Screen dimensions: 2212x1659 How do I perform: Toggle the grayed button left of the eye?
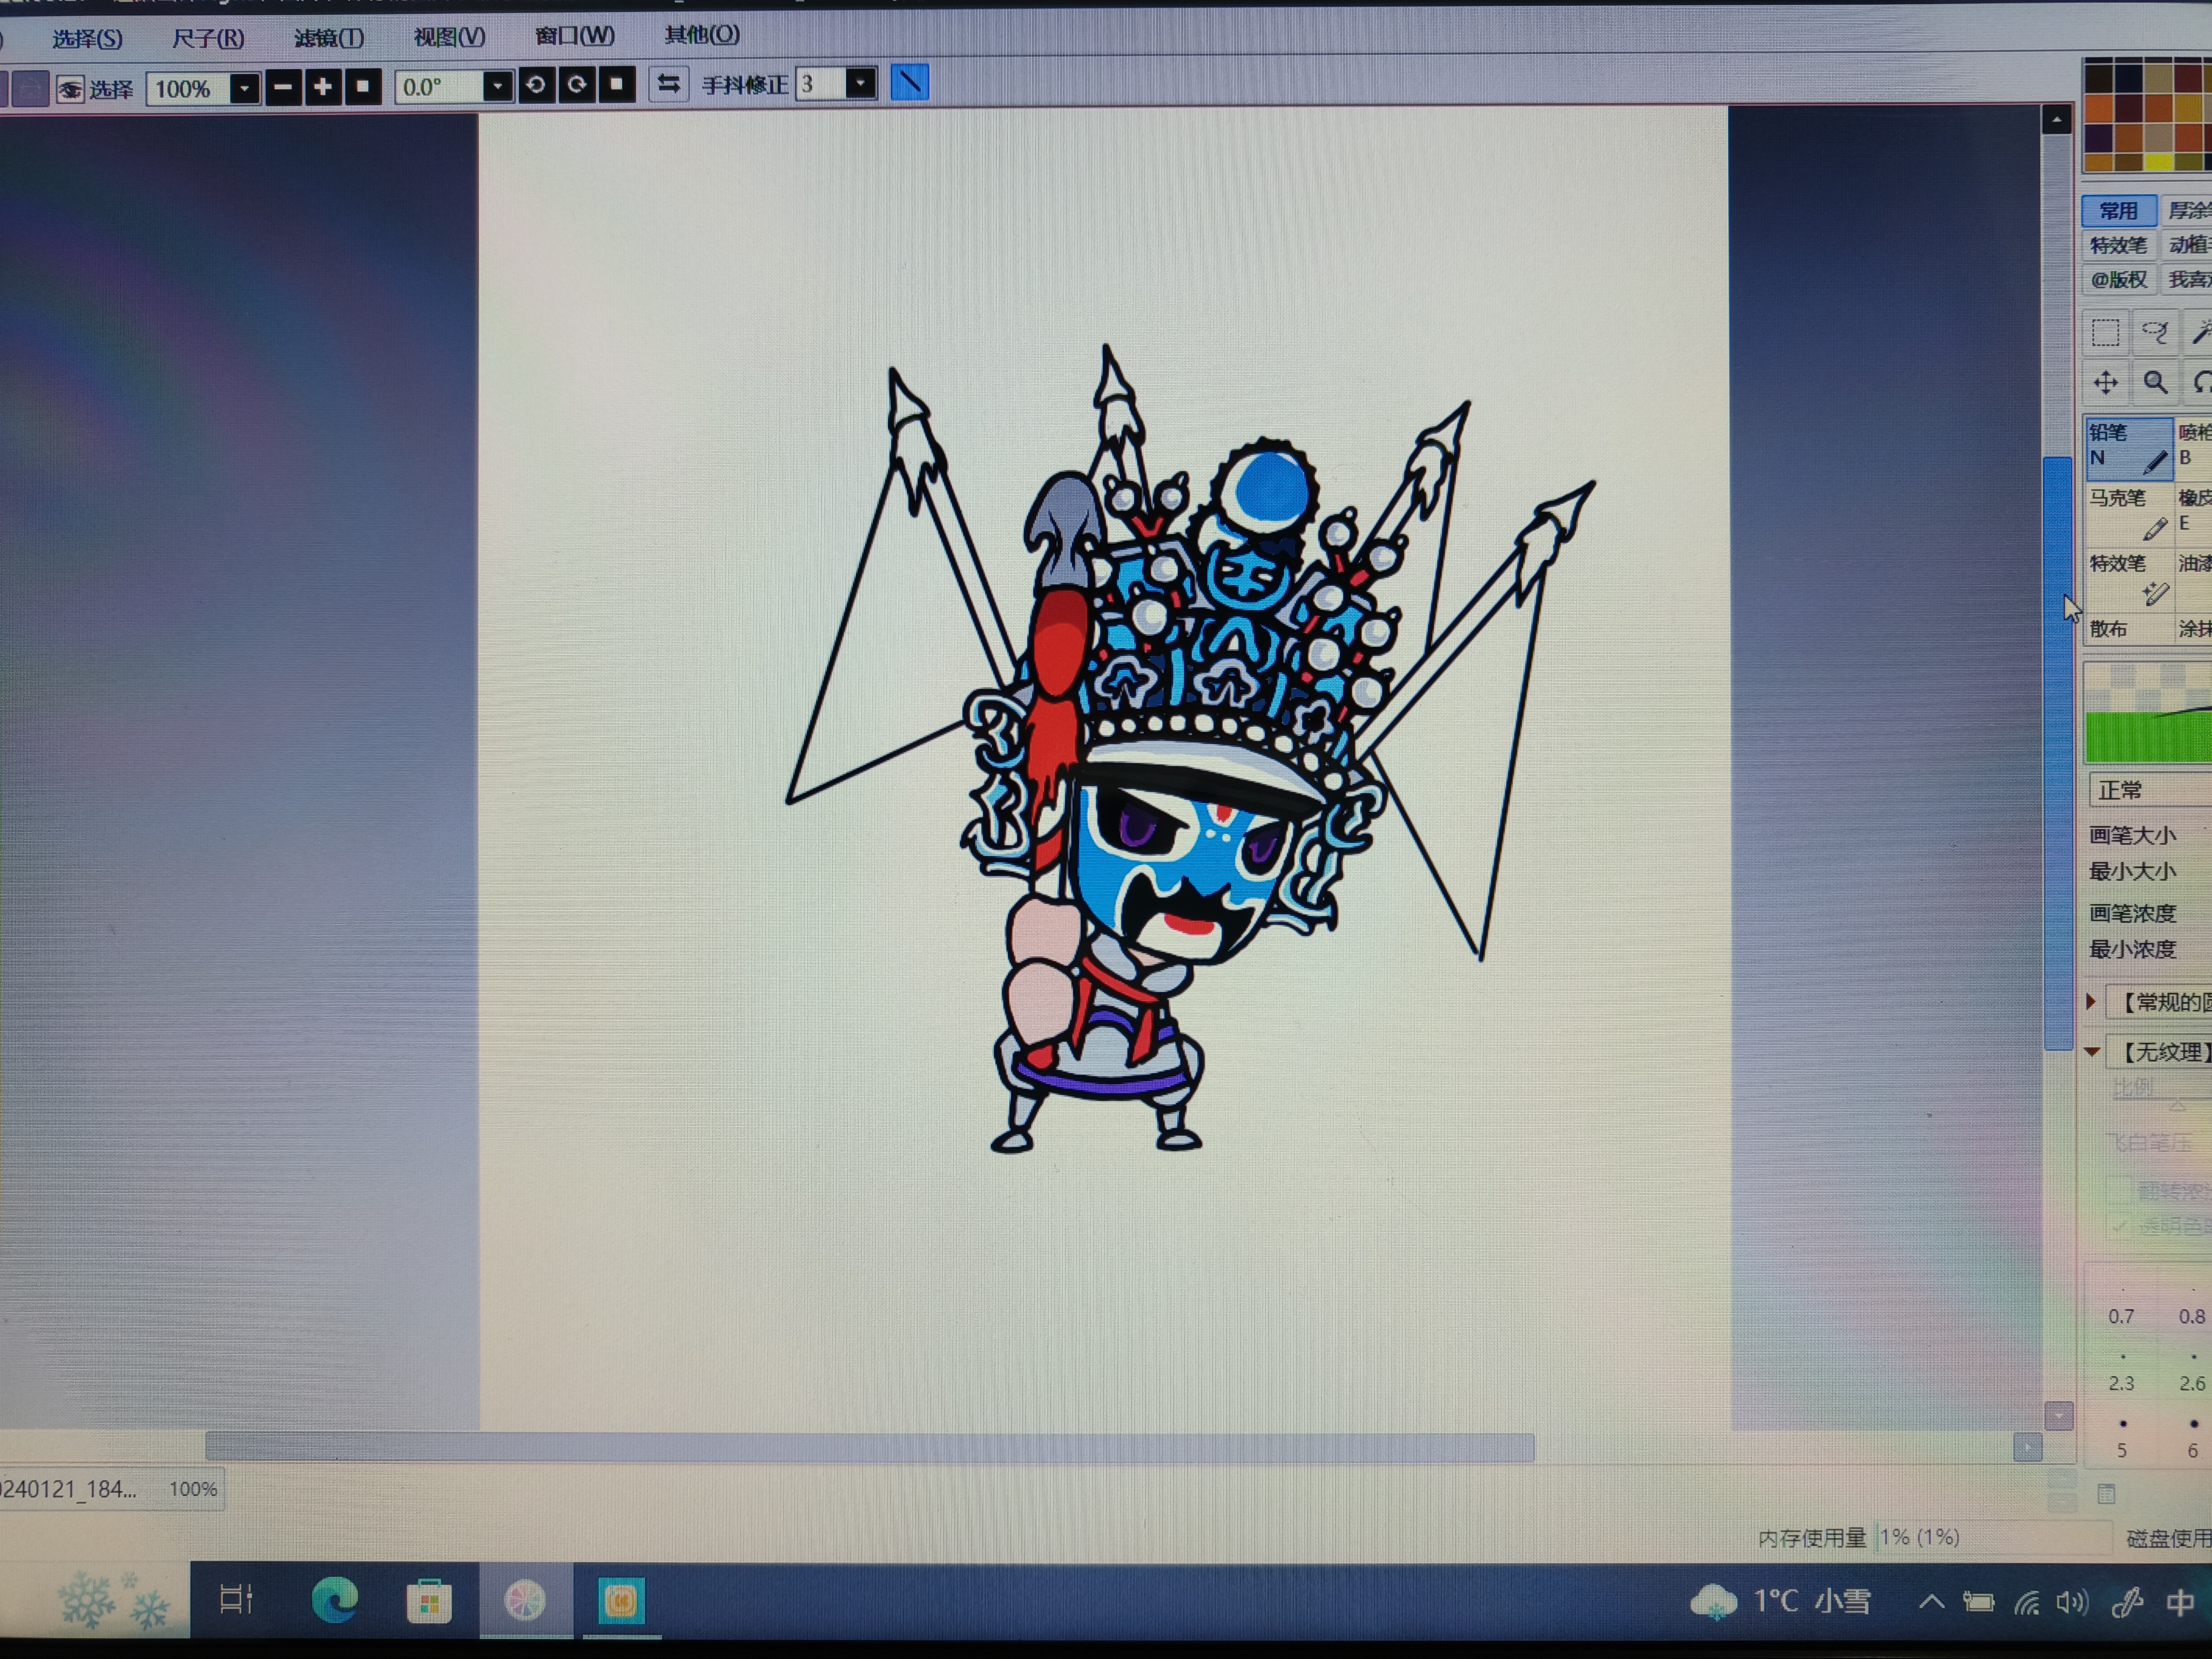30,89
